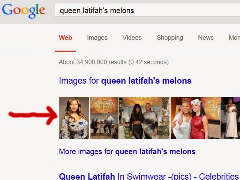Expand the More search options menu

(234, 37)
